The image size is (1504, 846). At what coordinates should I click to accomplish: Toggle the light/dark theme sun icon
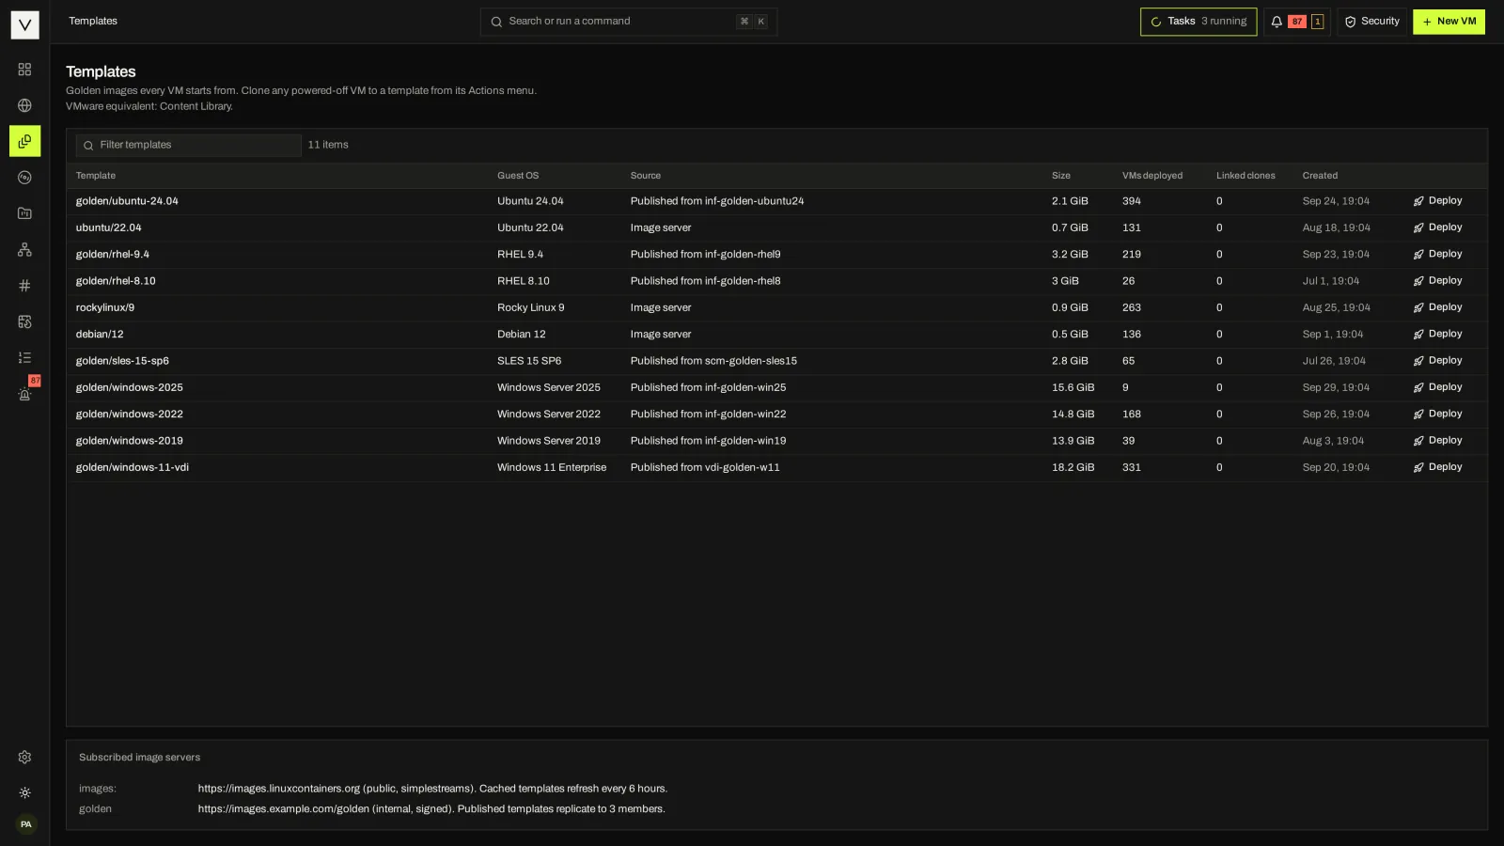click(x=24, y=793)
